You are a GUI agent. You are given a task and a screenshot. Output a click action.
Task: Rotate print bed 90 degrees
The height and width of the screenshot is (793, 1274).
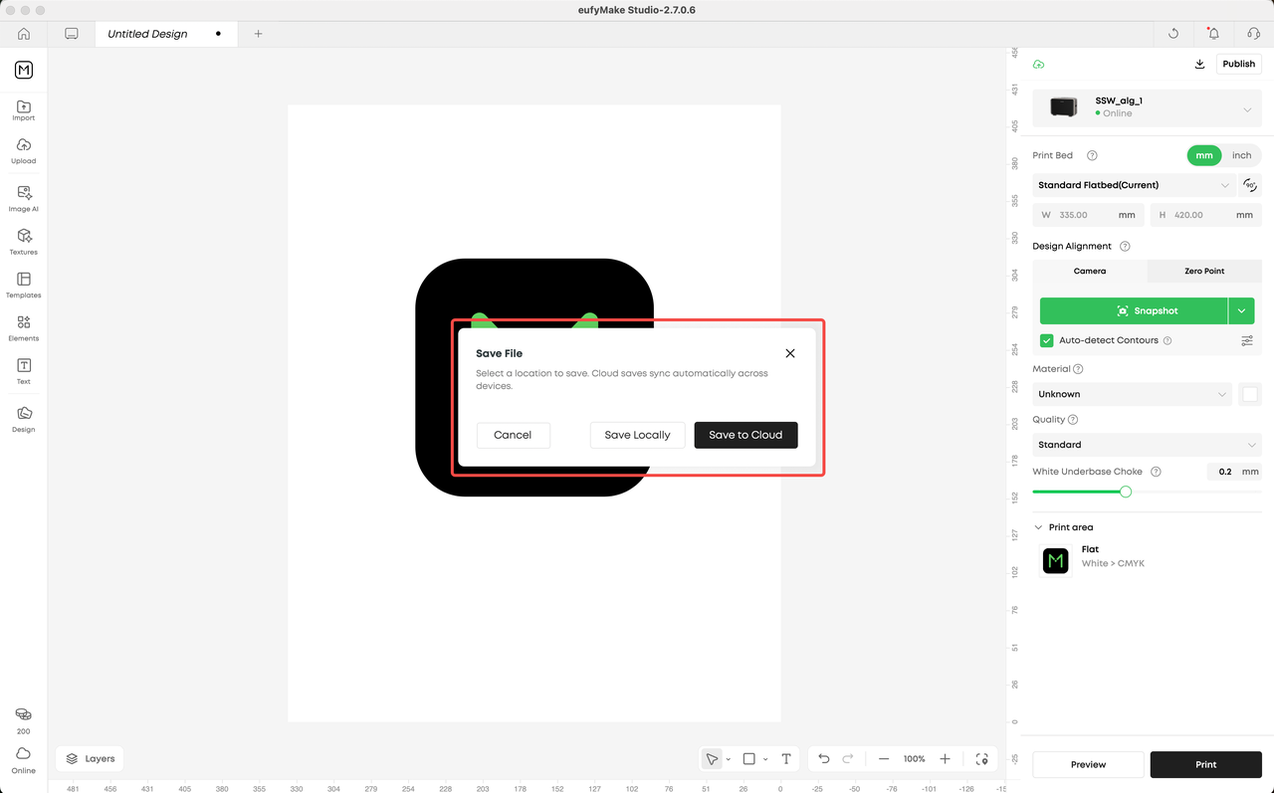tap(1251, 185)
